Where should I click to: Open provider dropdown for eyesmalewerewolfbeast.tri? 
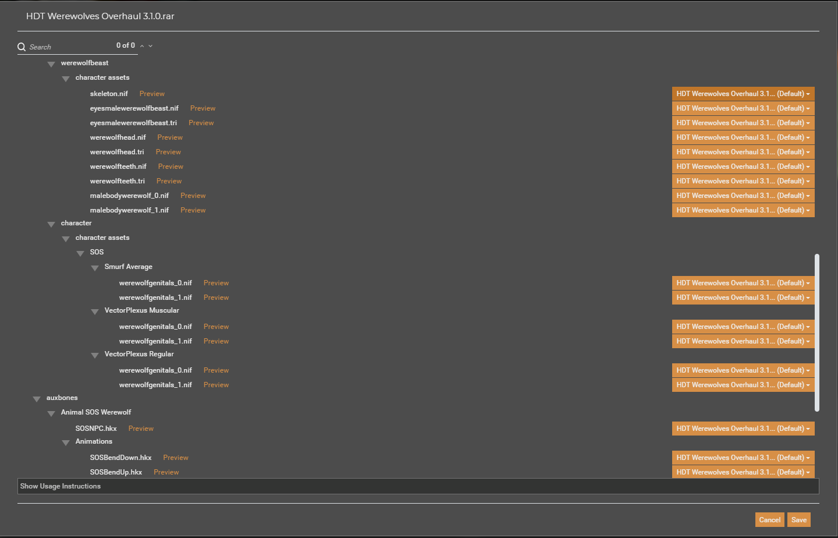pos(743,123)
